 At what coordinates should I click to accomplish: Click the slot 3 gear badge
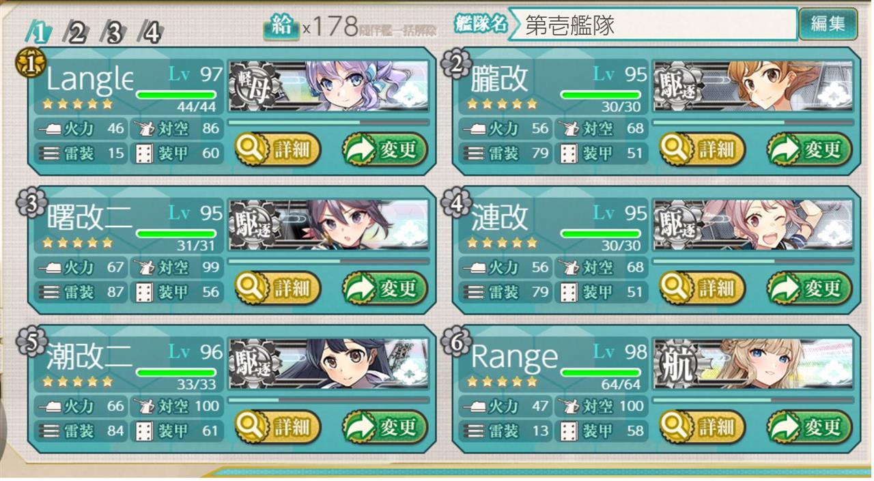[x=28, y=203]
